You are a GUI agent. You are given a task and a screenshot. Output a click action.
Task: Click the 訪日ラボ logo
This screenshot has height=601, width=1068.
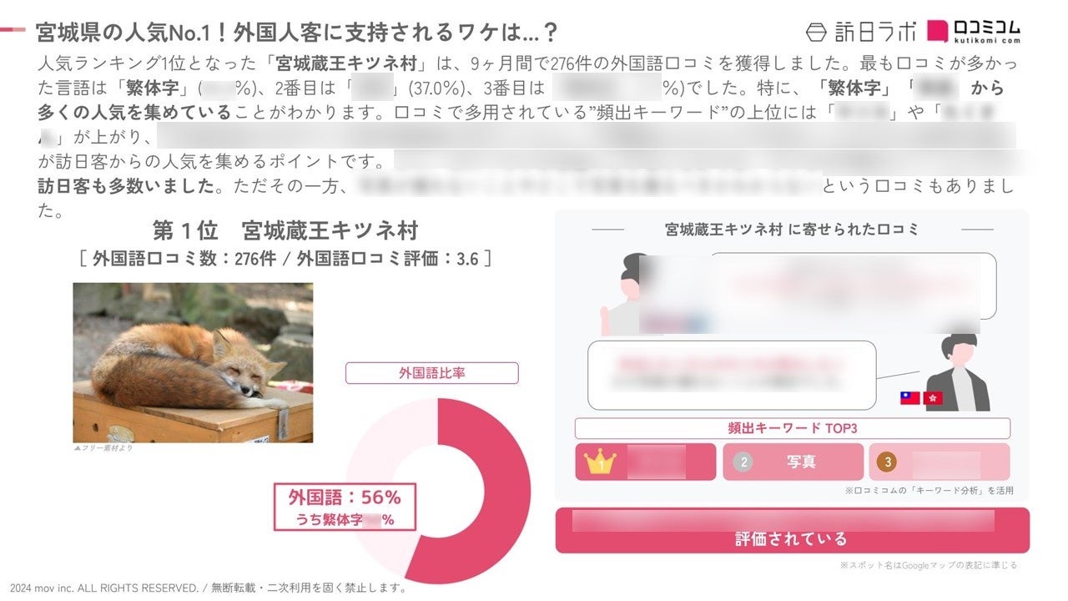pyautogui.click(x=861, y=32)
